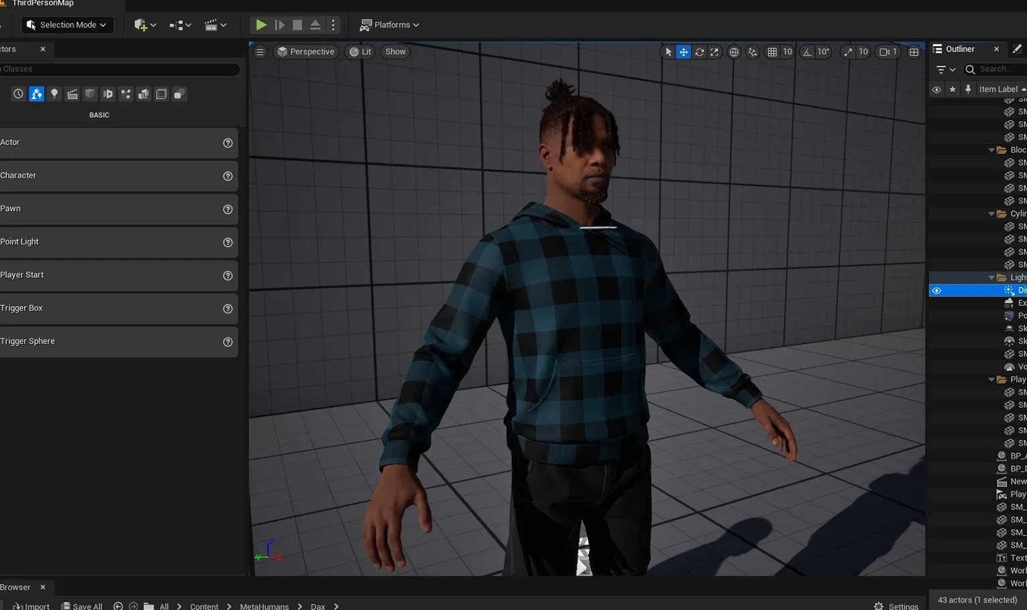Open the Cinematic actors category
This screenshot has height=610, width=1027.
72,94
